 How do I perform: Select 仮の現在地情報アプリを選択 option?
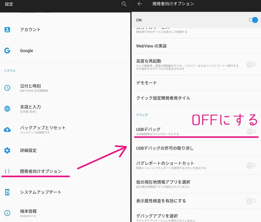(x=196, y=184)
